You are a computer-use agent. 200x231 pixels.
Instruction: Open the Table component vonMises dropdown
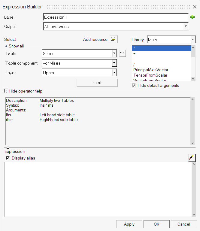(x=114, y=63)
